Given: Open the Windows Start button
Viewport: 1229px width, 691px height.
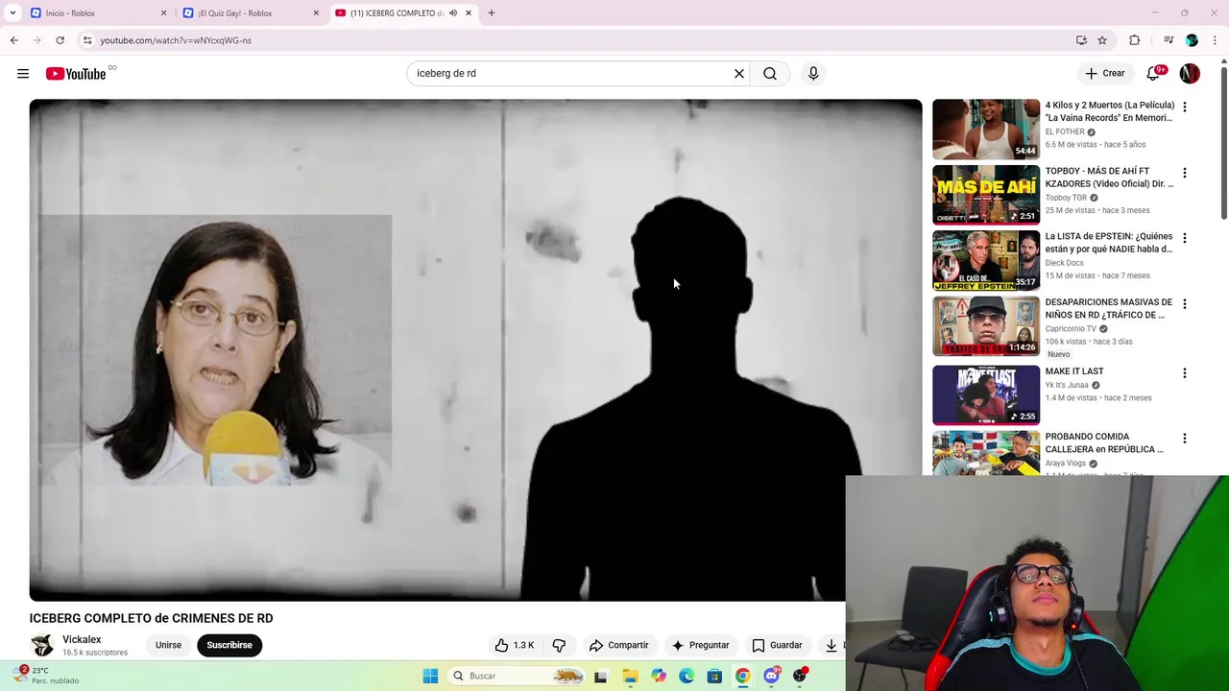Looking at the screenshot, I should point(430,676).
